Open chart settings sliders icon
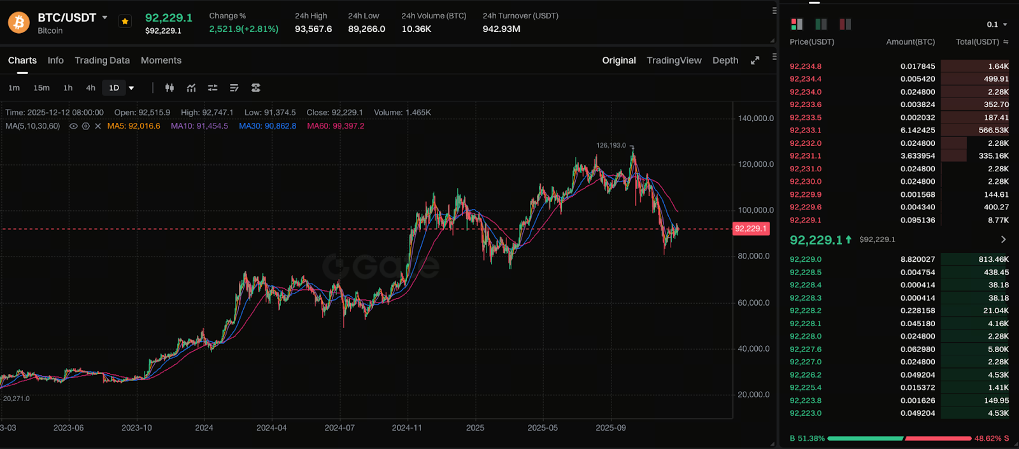This screenshot has height=449, width=1019. pos(213,88)
